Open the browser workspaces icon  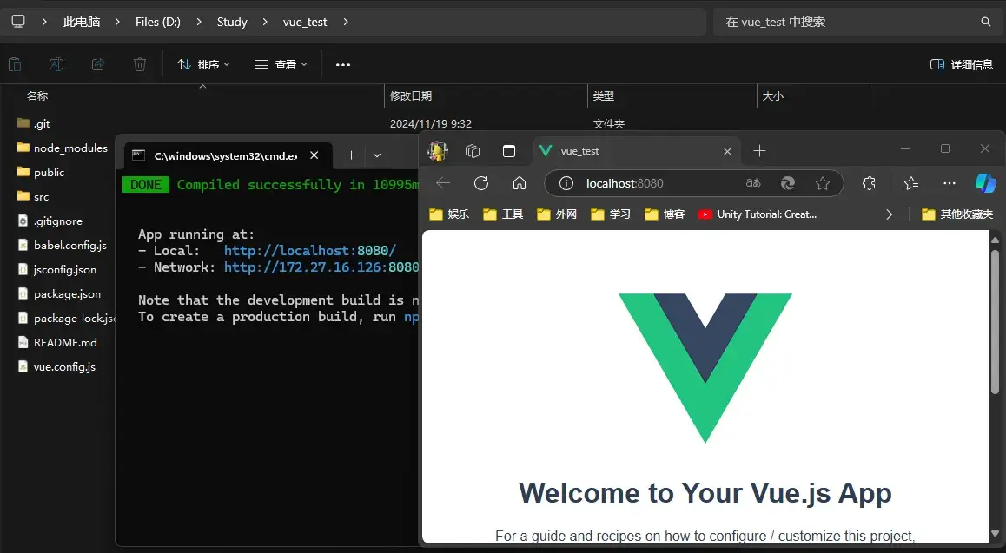[x=473, y=151]
